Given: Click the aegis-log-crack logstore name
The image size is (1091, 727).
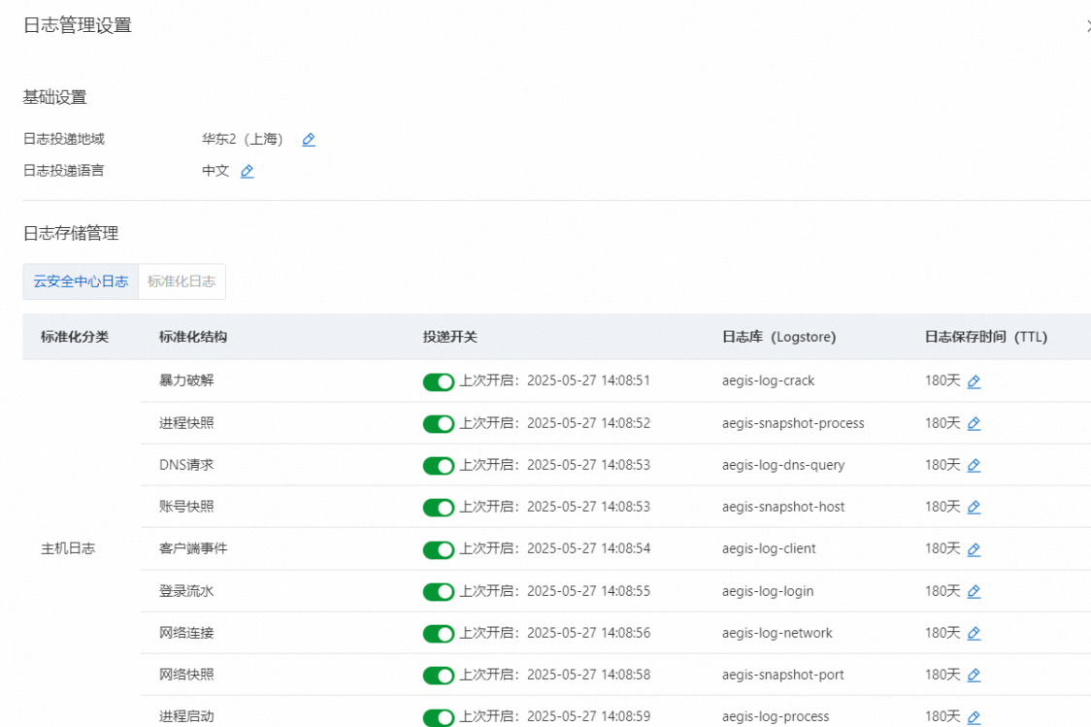Looking at the screenshot, I should point(768,380).
